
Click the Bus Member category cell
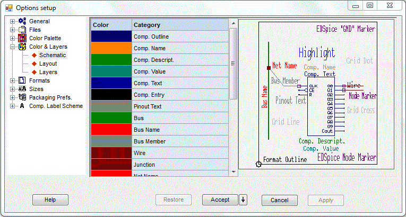[180, 141]
